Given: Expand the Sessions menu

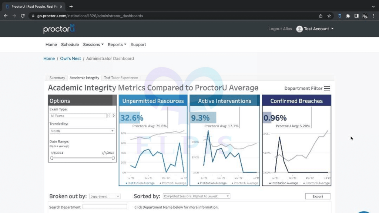Looking at the screenshot, I should click(x=93, y=45).
